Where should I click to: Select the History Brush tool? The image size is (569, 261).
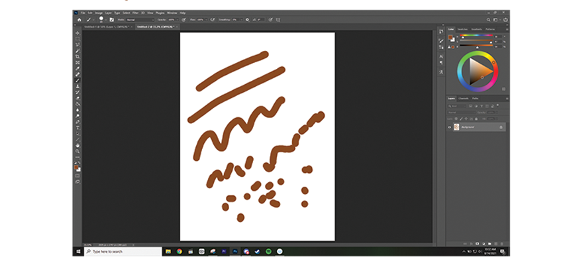[78, 92]
